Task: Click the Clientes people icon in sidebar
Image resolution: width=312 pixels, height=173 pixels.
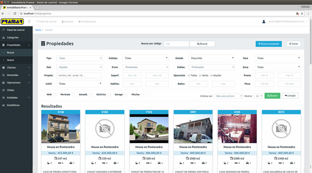Action: (x=3, y=67)
